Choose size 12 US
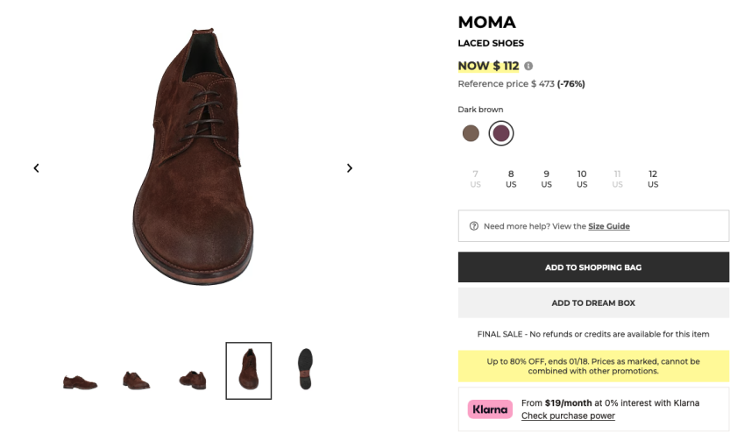 (x=653, y=179)
